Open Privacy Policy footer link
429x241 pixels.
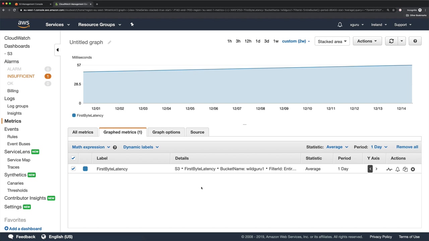coord(381,237)
